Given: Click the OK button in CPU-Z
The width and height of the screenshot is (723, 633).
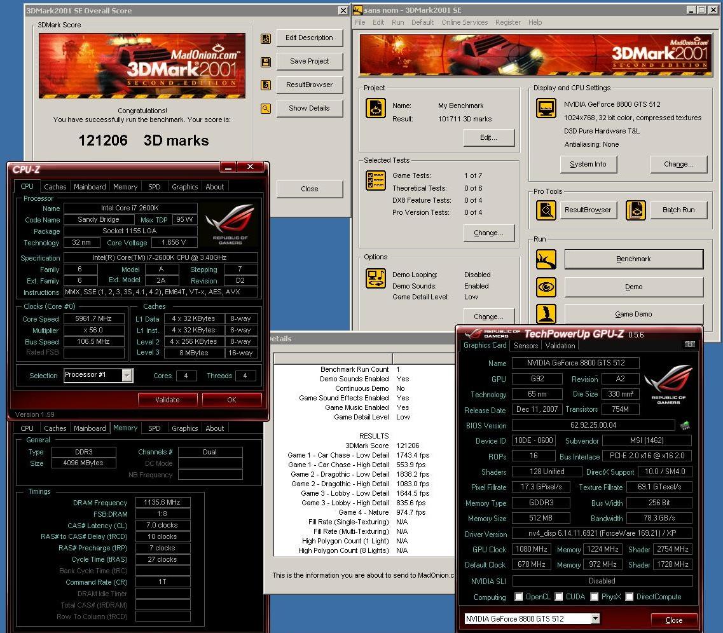Looking at the screenshot, I should click(x=231, y=399).
